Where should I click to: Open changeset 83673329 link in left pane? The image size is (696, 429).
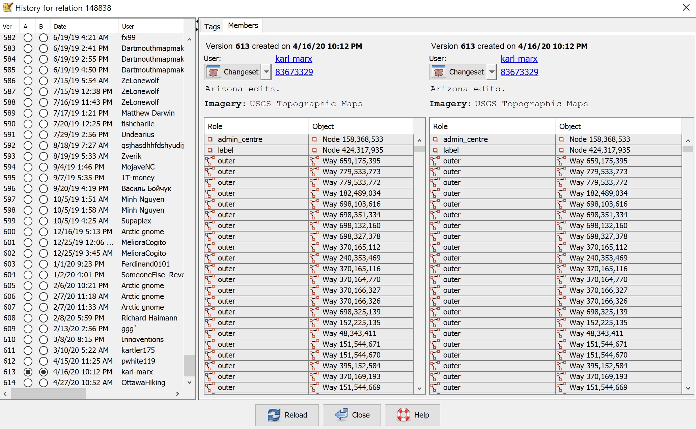[294, 72]
